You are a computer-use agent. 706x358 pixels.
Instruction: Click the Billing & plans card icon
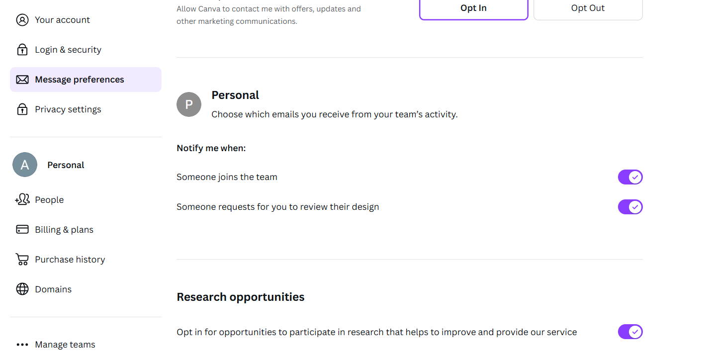pos(22,230)
